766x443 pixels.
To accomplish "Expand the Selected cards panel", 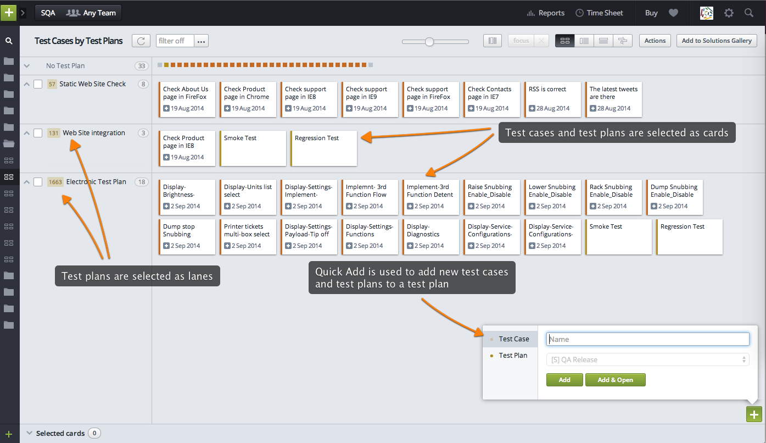I will 29,433.
